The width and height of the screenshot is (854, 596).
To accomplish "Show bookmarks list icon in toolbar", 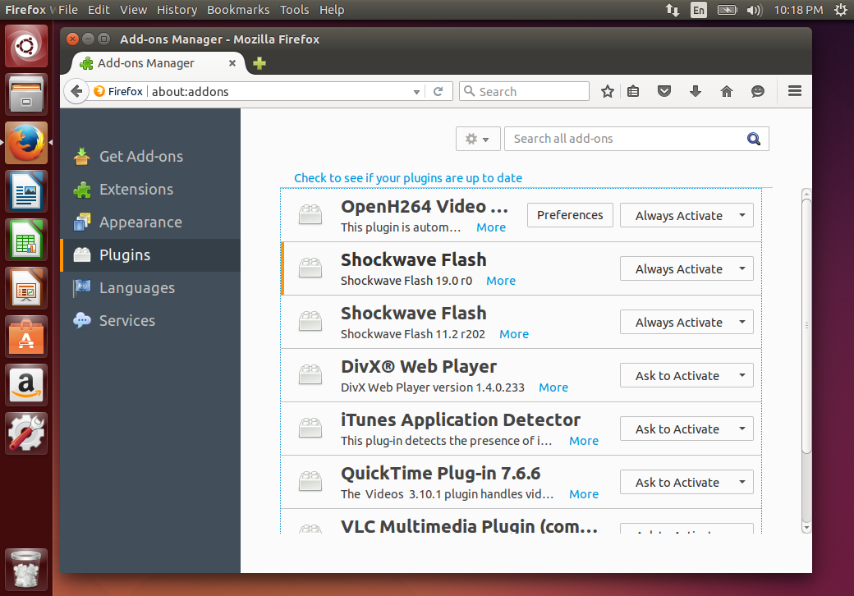I will click(633, 91).
